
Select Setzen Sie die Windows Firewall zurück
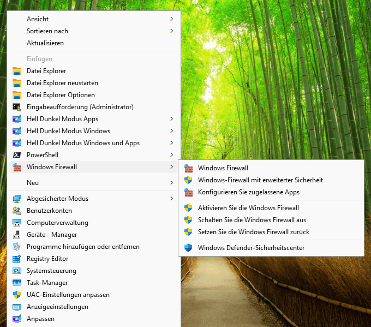point(271,232)
